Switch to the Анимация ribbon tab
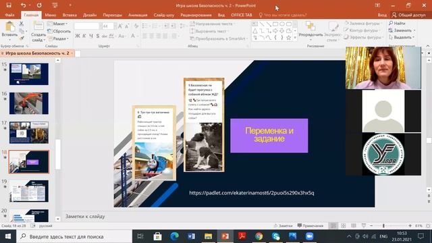 click(x=138, y=15)
